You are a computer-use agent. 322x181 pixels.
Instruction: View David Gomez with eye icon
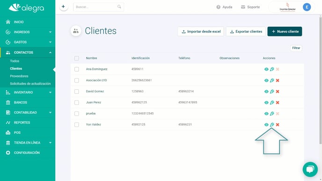click(x=266, y=91)
